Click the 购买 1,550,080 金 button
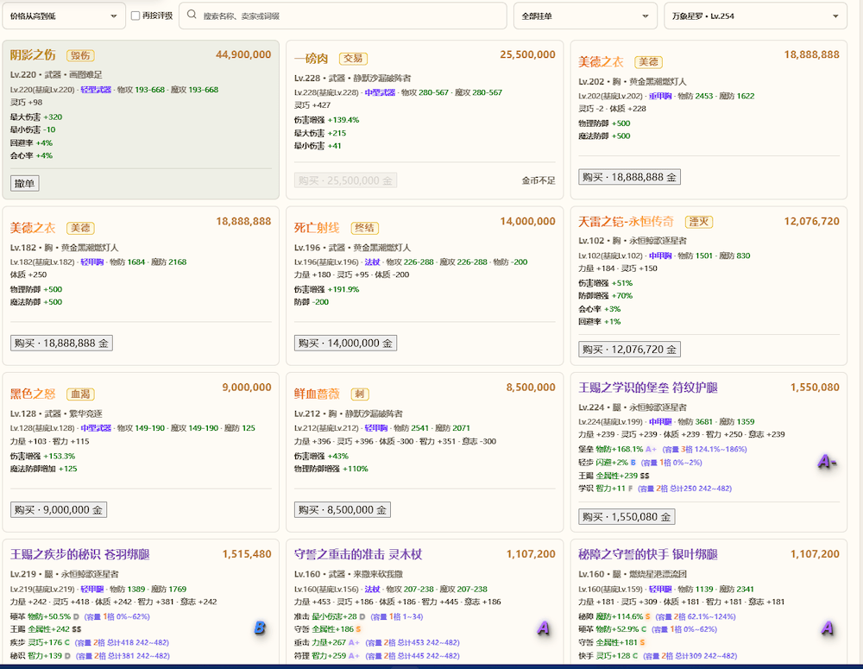 (x=627, y=517)
